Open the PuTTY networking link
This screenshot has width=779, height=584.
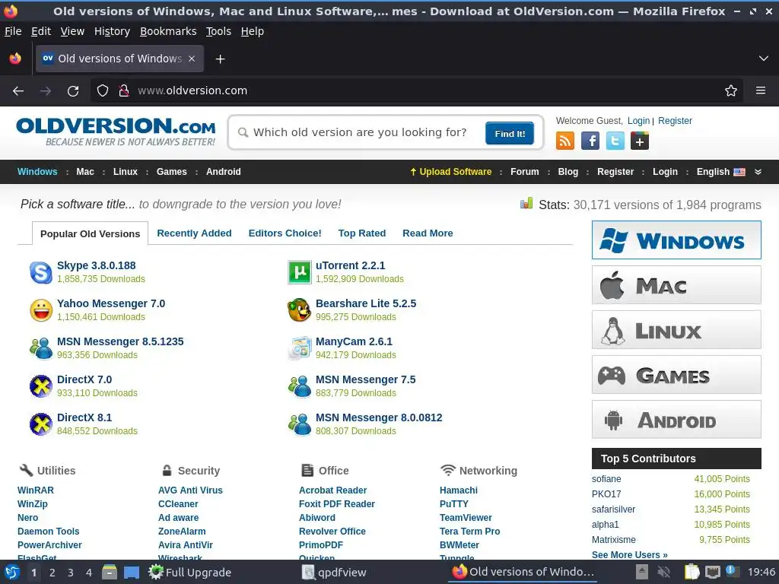[454, 504]
